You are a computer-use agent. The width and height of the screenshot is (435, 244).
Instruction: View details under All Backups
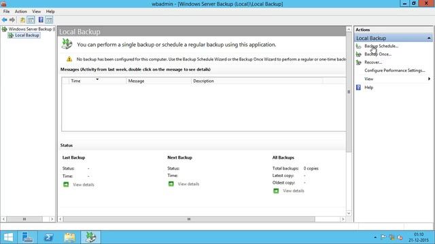tap(294, 191)
